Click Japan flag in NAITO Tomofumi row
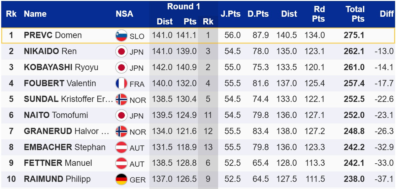396x189 pixels. click(121, 115)
